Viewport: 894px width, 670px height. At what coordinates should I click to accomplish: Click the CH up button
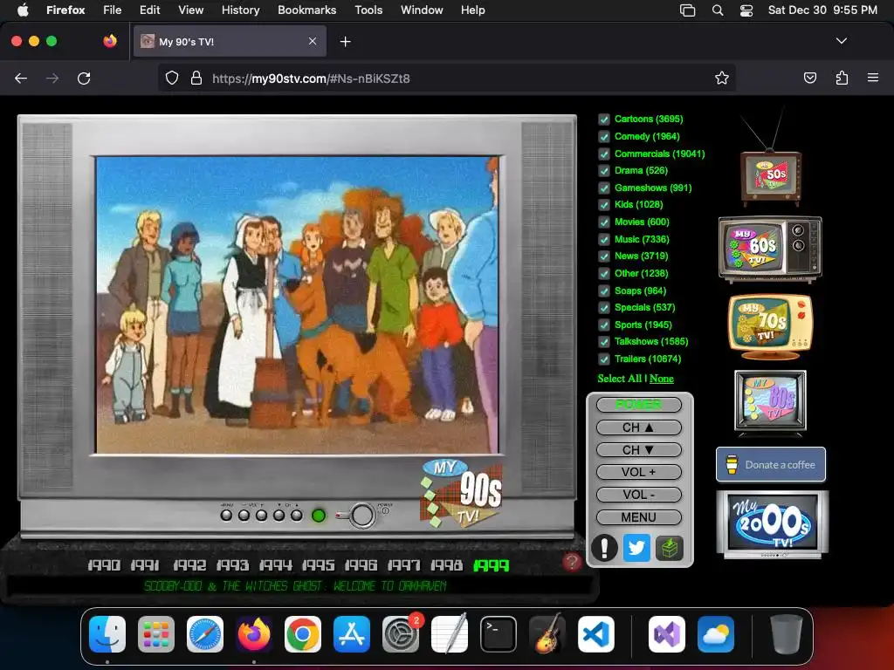638,427
